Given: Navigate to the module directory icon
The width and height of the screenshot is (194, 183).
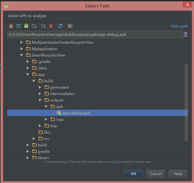Looking at the screenshot, I should click(34, 26).
